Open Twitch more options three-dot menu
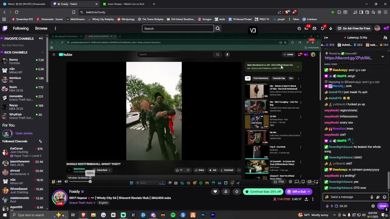The image size is (390, 219). point(55,28)
